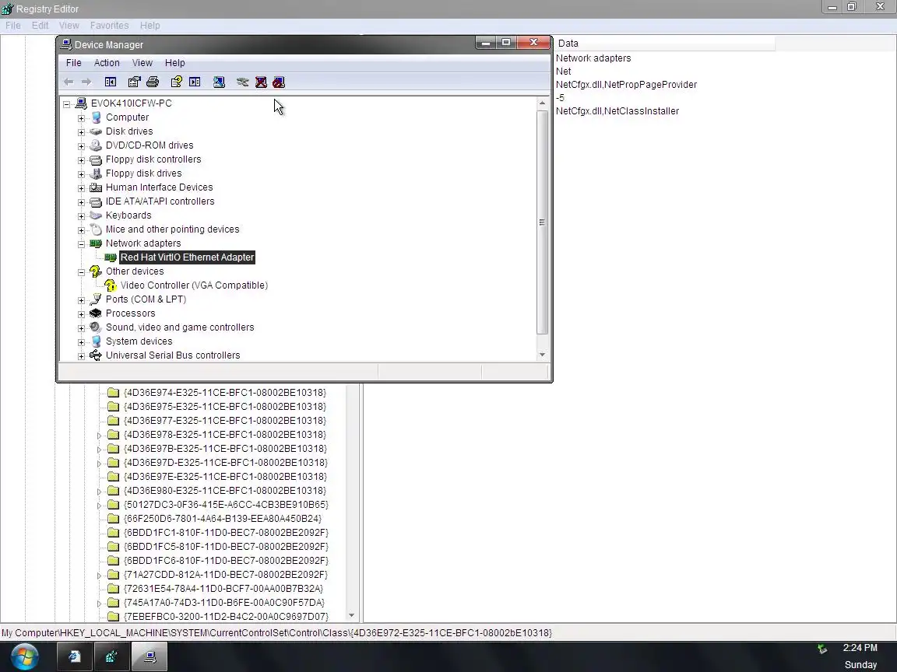The image size is (897, 672).
Task: Click the Red Hat VirtIO adapter icon
Action: [111, 257]
